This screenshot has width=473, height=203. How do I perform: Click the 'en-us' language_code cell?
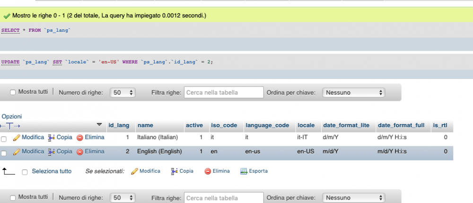pos(253,151)
